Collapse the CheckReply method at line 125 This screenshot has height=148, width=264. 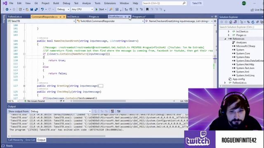[x=24, y=92]
